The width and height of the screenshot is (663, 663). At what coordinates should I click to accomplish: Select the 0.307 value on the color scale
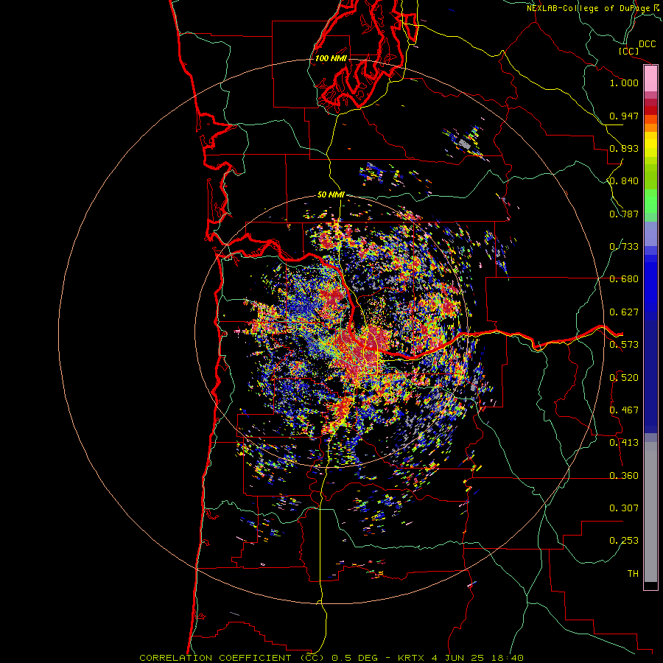[x=624, y=508]
